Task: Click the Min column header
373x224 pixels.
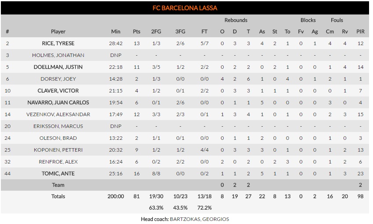Action: coord(116,32)
